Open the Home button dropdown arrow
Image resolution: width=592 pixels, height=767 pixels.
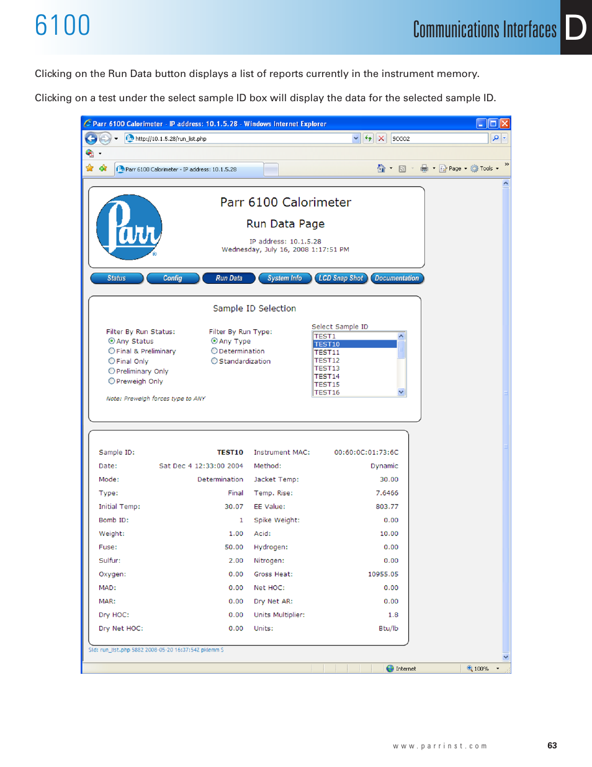tap(391, 168)
